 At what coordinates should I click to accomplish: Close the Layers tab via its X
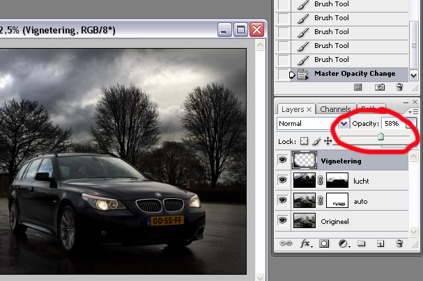309,109
